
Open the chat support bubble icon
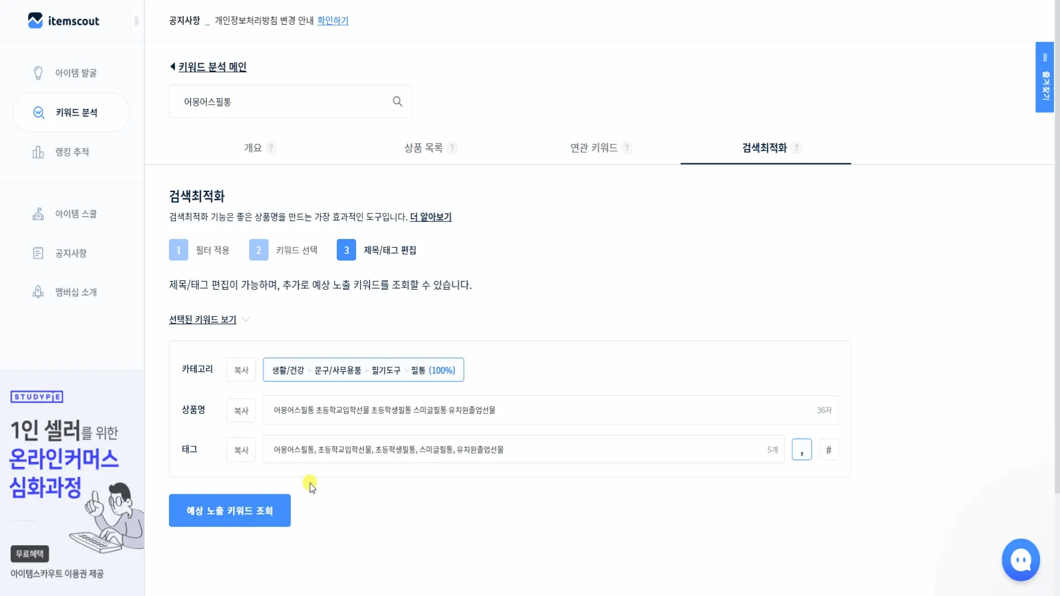(1021, 560)
